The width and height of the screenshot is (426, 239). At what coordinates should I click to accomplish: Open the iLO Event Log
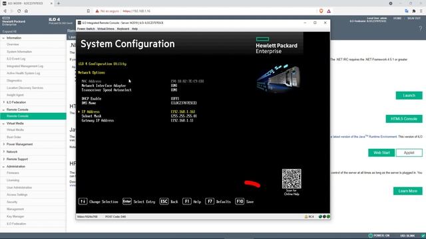[x=16, y=59]
